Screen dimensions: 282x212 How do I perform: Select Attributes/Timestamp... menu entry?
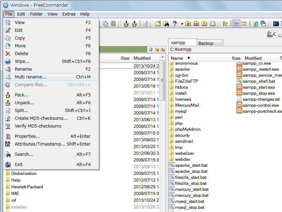(51, 144)
